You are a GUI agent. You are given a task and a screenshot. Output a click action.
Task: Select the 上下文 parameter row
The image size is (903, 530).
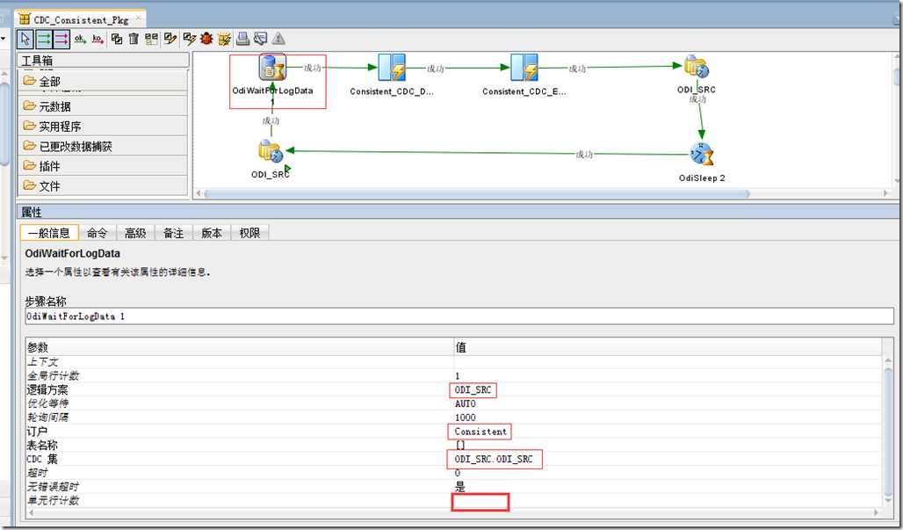(454, 362)
